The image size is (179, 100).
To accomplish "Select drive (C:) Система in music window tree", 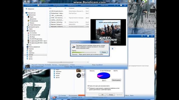I will [33, 33].
